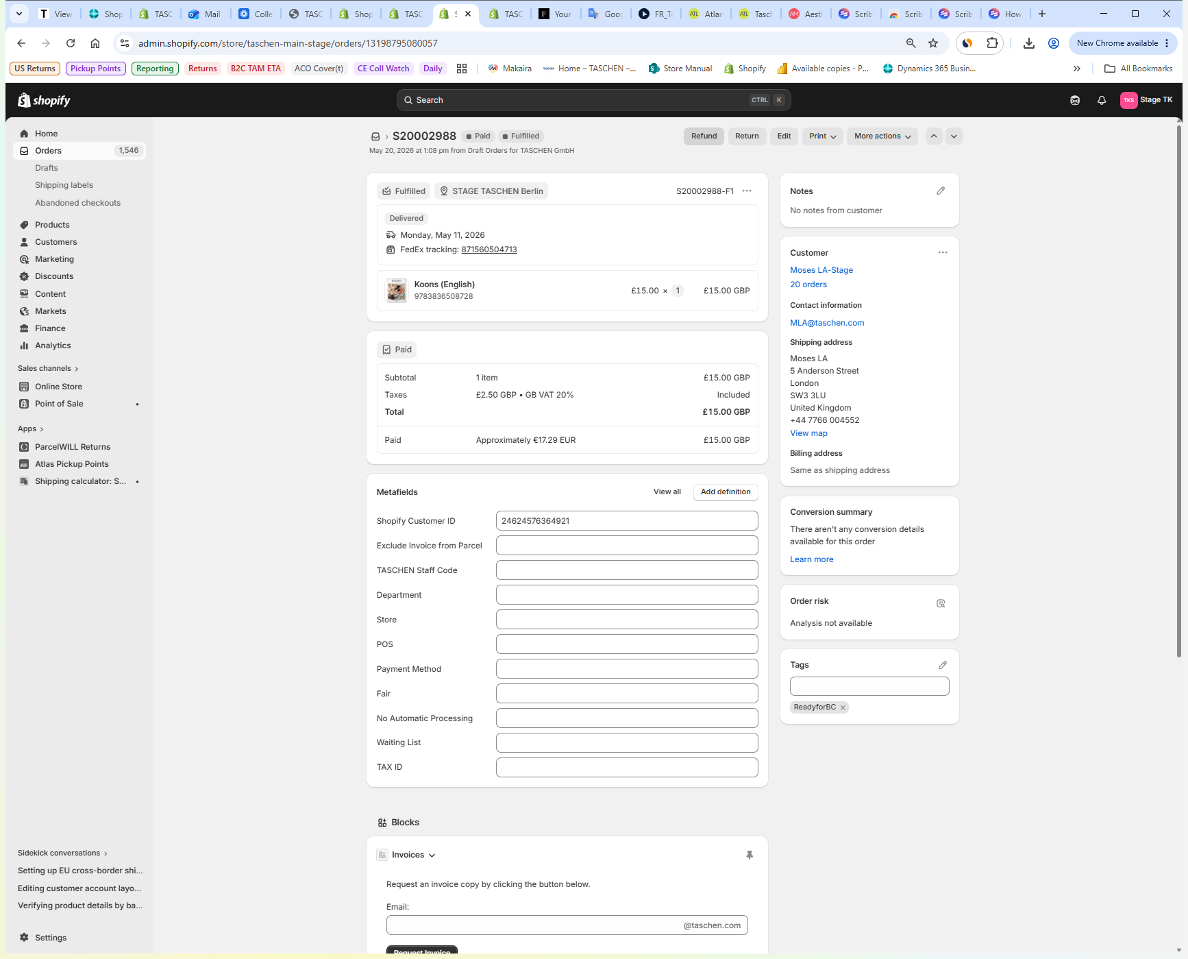This screenshot has height=959, width=1188.
Task: Click the Return button
Action: coord(747,136)
